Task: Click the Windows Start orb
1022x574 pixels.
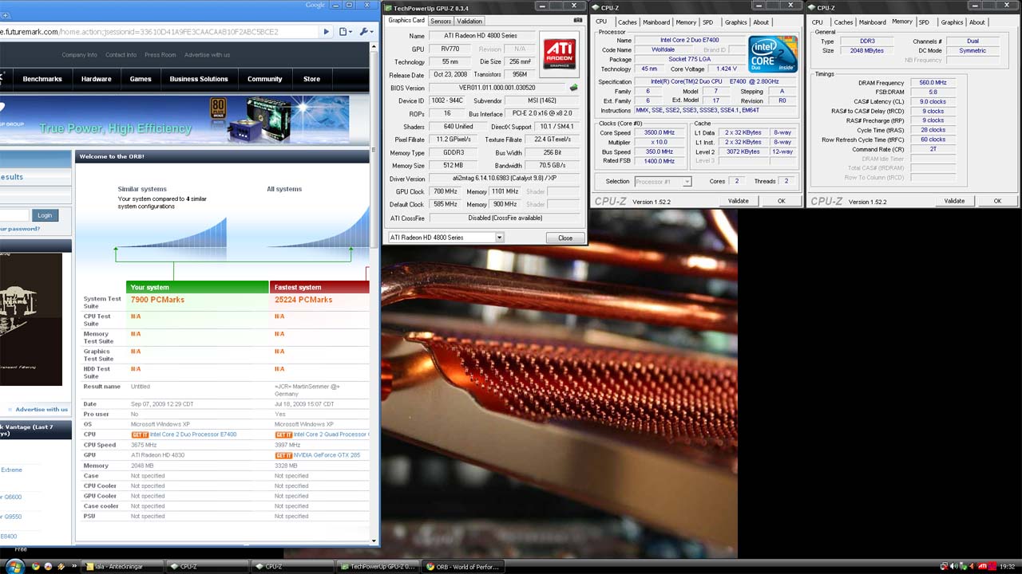Action: (x=14, y=566)
